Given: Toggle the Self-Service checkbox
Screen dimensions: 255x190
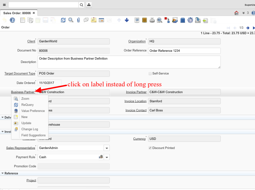Looking at the screenshot, I should (150, 73).
